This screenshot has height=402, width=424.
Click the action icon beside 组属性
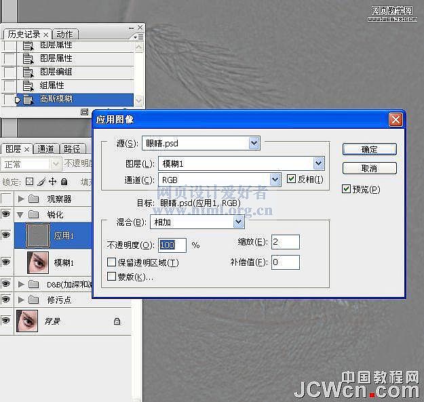(x=28, y=86)
